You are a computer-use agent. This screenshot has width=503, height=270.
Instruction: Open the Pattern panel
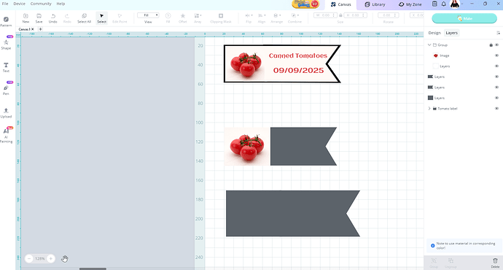click(6, 21)
